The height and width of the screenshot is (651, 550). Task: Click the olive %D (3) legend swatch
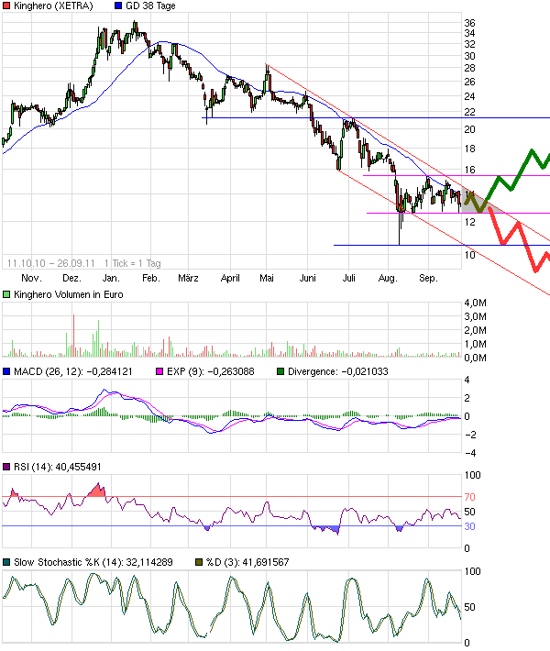tap(199, 562)
